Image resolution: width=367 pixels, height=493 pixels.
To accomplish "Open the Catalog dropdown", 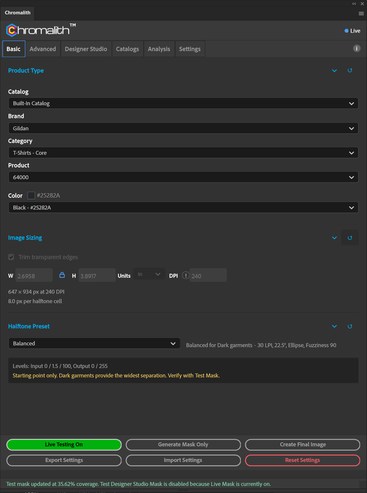I will tap(183, 103).
